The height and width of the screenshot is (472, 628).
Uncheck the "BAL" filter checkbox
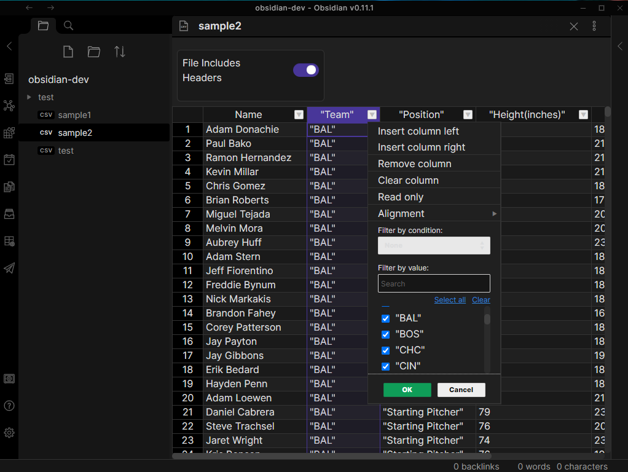click(x=386, y=318)
